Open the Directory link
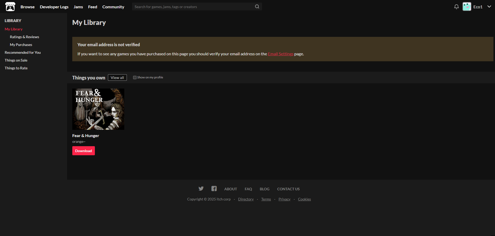Screen dimensions: 495x236 pos(246,199)
